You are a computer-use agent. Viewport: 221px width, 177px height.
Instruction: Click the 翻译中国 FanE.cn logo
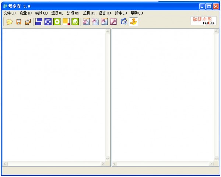(204, 21)
